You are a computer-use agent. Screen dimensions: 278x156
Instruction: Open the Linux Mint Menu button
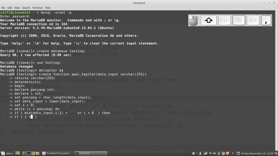click(7, 153)
